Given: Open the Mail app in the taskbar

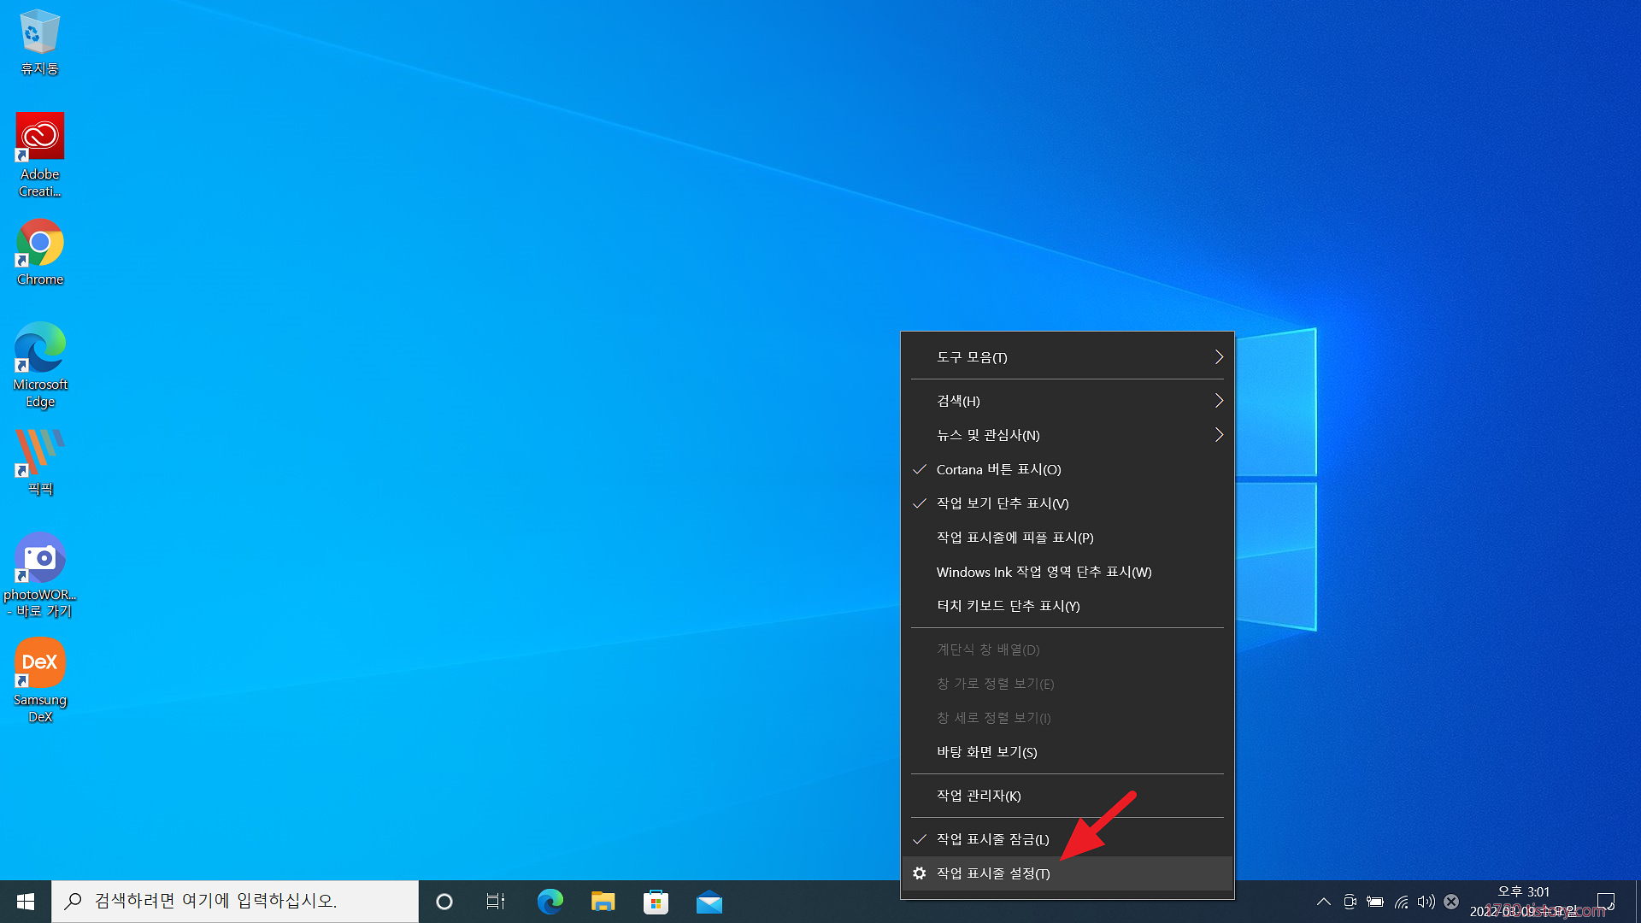Looking at the screenshot, I should (709, 902).
